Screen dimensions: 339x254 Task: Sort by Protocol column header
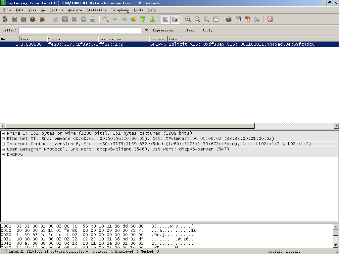pyautogui.click(x=159, y=39)
